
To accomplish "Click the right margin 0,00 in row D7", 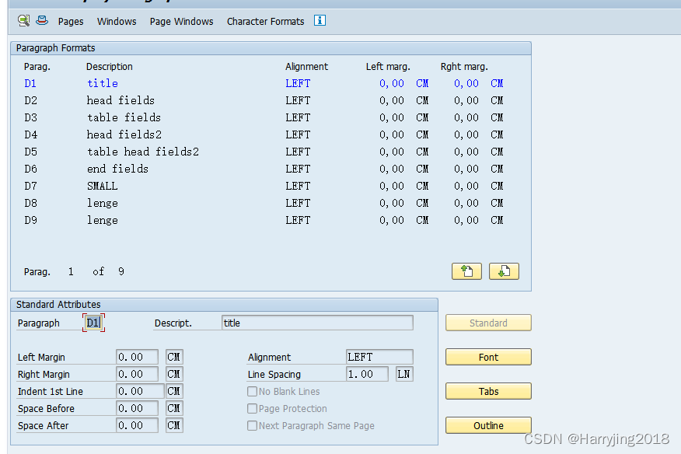I will [x=466, y=186].
